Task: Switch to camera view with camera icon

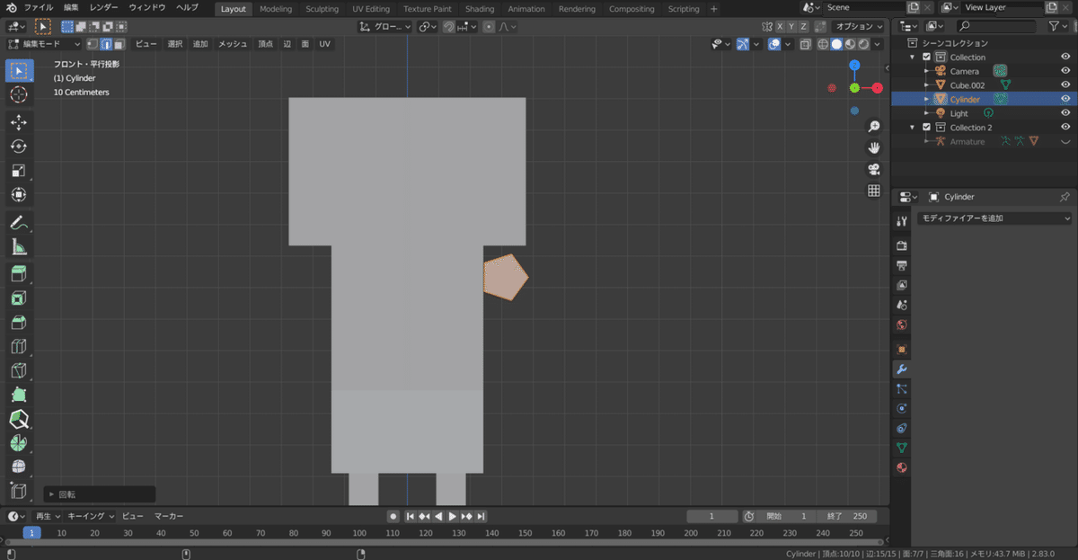Action: 873,169
